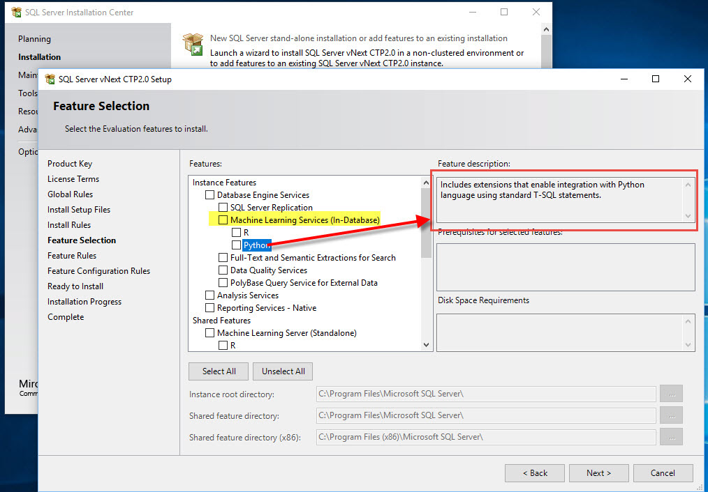Image resolution: width=708 pixels, height=492 pixels.
Task: Check PolyBase Query Service for External Data
Action: point(223,283)
